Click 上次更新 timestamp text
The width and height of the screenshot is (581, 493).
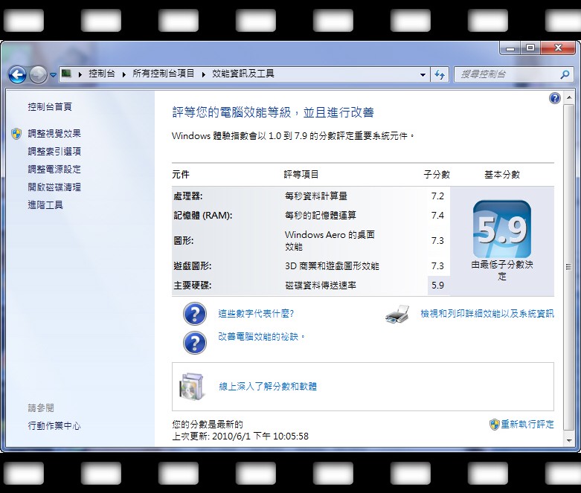pos(240,436)
